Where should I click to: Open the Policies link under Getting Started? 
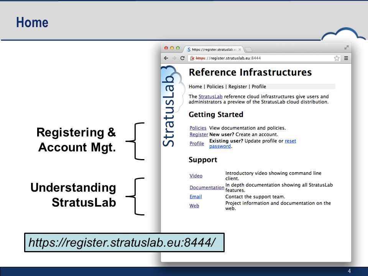pyautogui.click(x=198, y=128)
